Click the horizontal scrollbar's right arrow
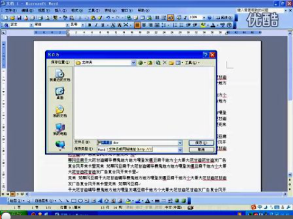The image size is (293, 219). (285, 194)
